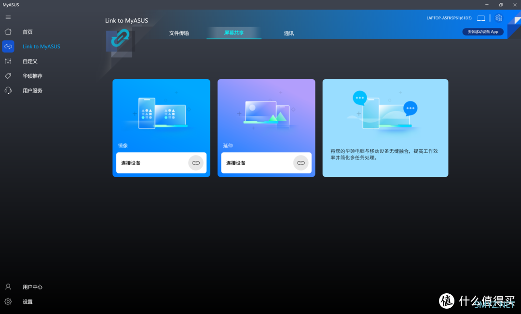Close the MyASUS window
The height and width of the screenshot is (314, 521).
(515, 5)
